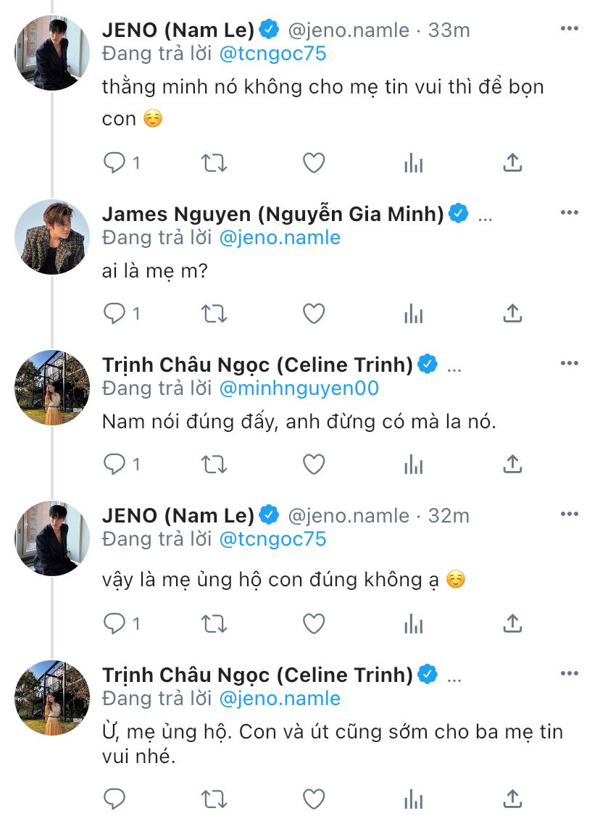Screen dimensions: 600x816
Task: Open more options on James Nguyen's tweet
Action: 570,213
